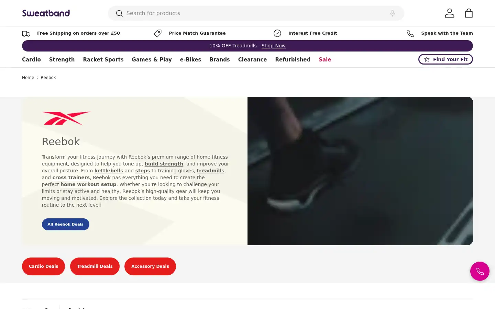Viewport: 495px width, 309px height.
Task: Follow the steps link
Action: pos(143,171)
